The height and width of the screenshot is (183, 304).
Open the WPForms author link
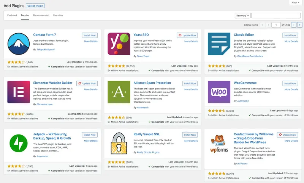point(242,164)
